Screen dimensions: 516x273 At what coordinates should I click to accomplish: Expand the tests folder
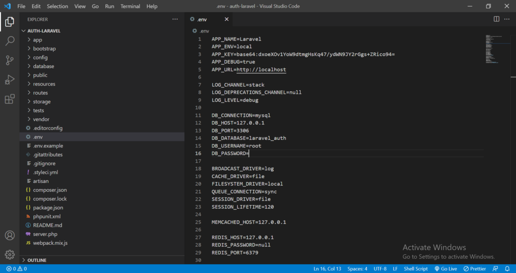point(102,111)
